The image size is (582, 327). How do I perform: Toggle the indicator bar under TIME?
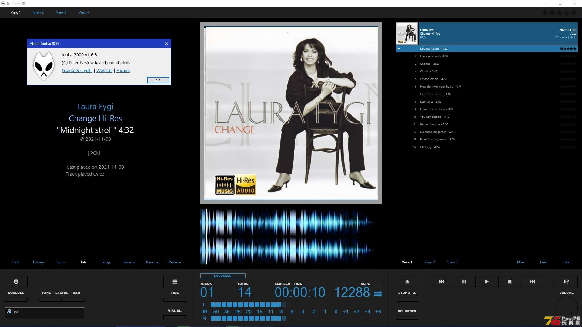pos(175,299)
